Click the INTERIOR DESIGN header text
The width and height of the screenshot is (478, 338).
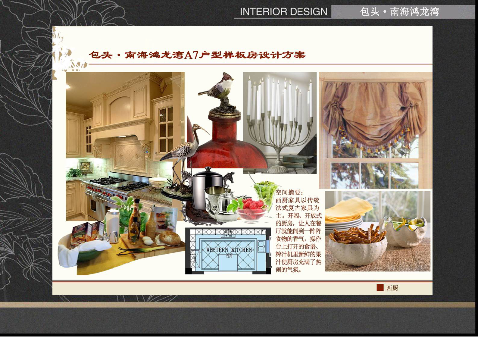[283, 12]
